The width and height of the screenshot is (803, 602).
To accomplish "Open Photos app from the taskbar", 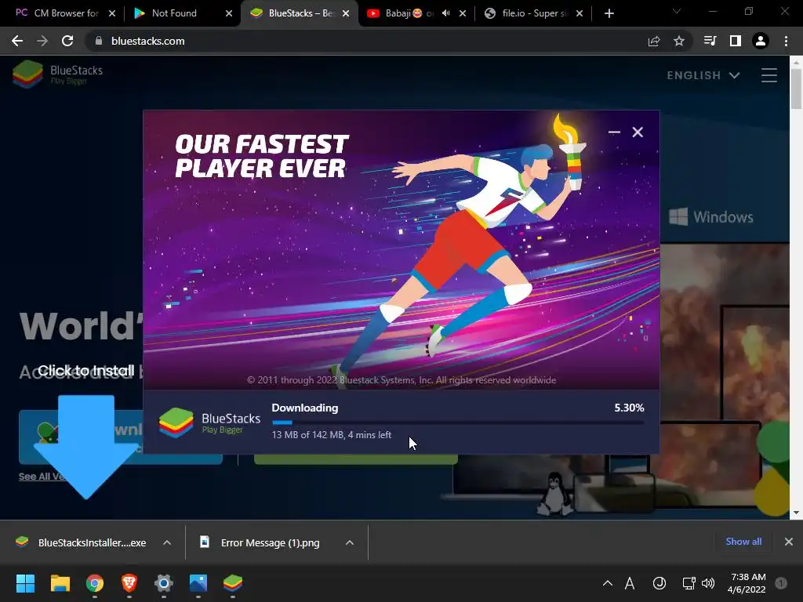I will (198, 583).
